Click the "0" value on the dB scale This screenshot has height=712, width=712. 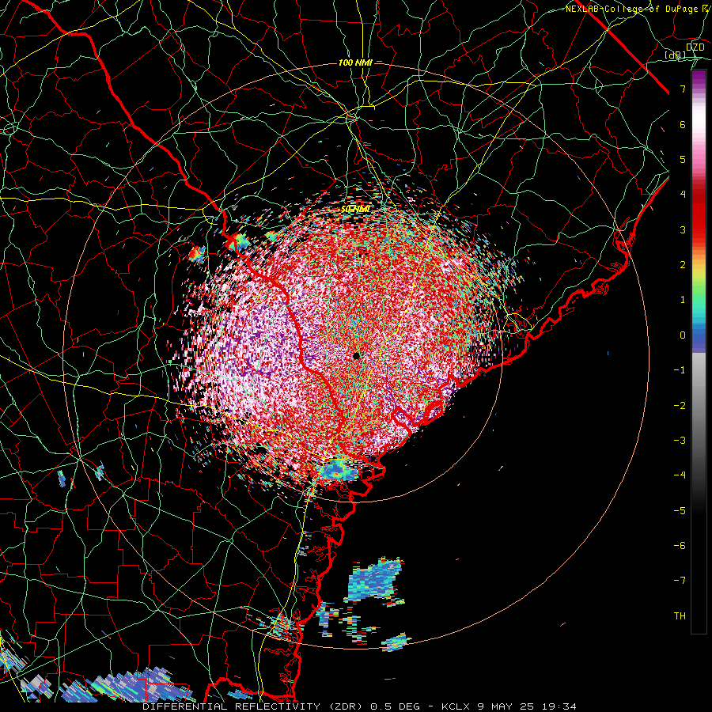pyautogui.click(x=683, y=335)
